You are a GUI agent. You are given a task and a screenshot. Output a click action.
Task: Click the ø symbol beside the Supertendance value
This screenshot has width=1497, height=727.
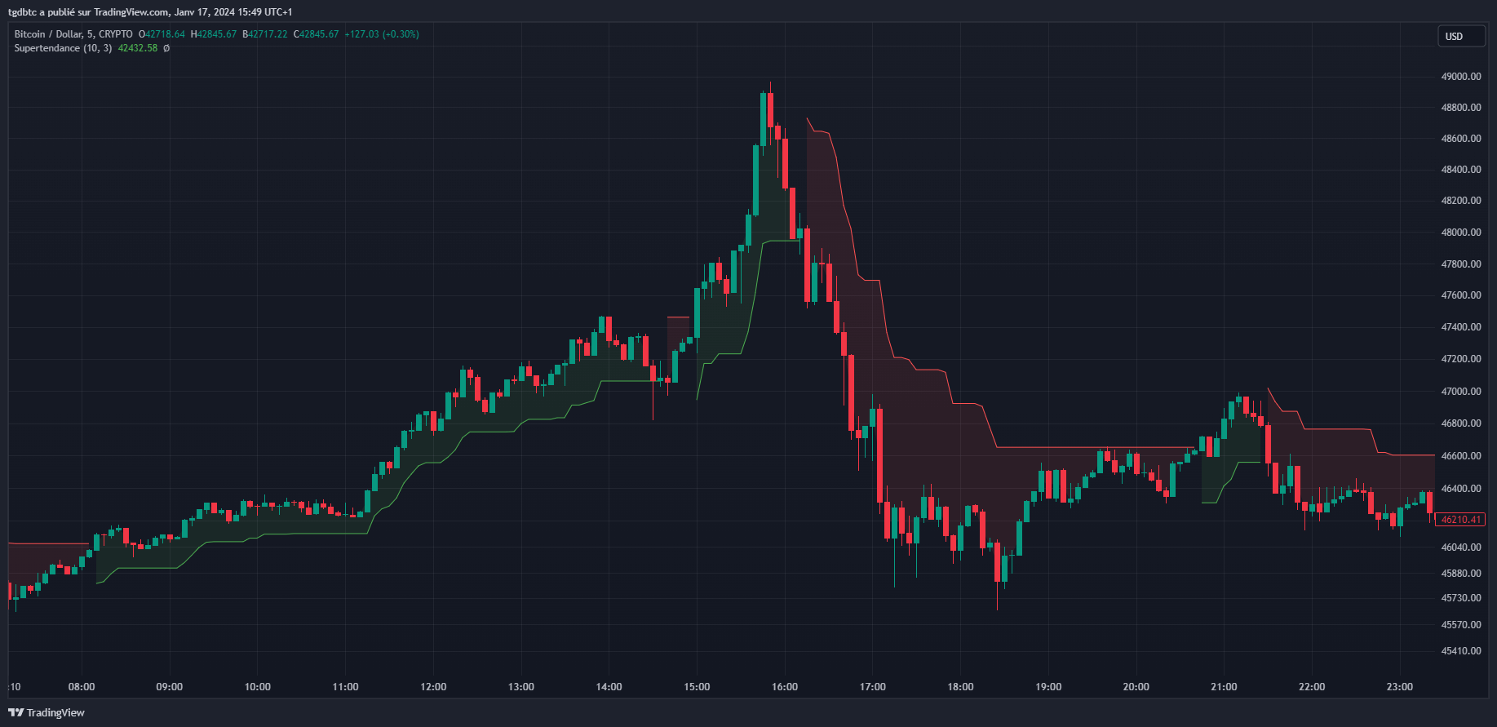(166, 48)
